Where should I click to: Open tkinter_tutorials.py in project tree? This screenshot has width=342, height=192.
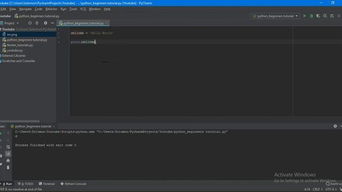[20, 45]
